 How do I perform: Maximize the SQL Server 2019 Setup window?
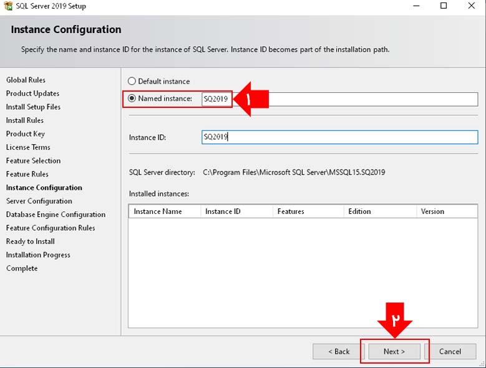coord(444,6)
